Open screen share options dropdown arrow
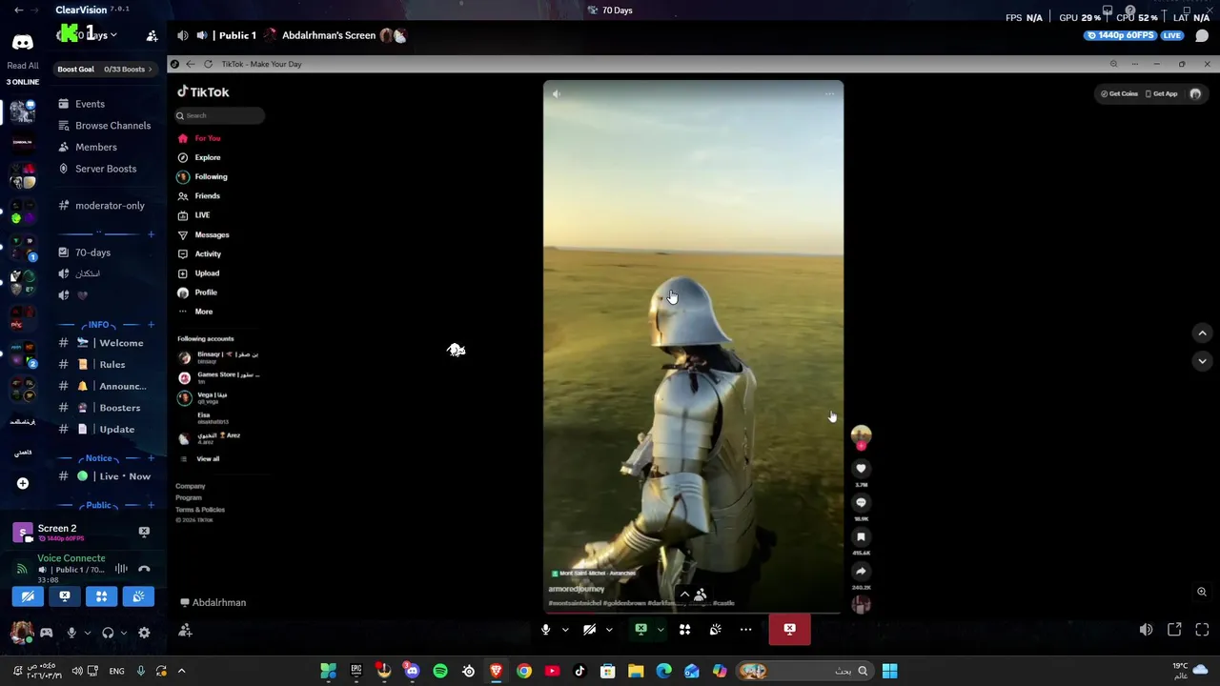This screenshot has height=686, width=1220. click(x=661, y=629)
